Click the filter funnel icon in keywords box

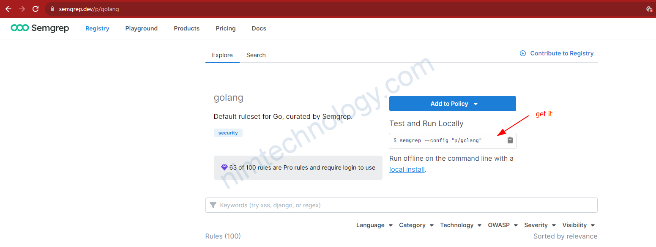tap(213, 205)
